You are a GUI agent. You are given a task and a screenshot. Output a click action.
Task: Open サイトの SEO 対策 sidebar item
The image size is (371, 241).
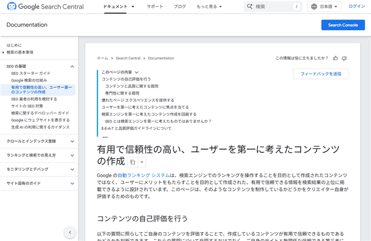coord(27,106)
